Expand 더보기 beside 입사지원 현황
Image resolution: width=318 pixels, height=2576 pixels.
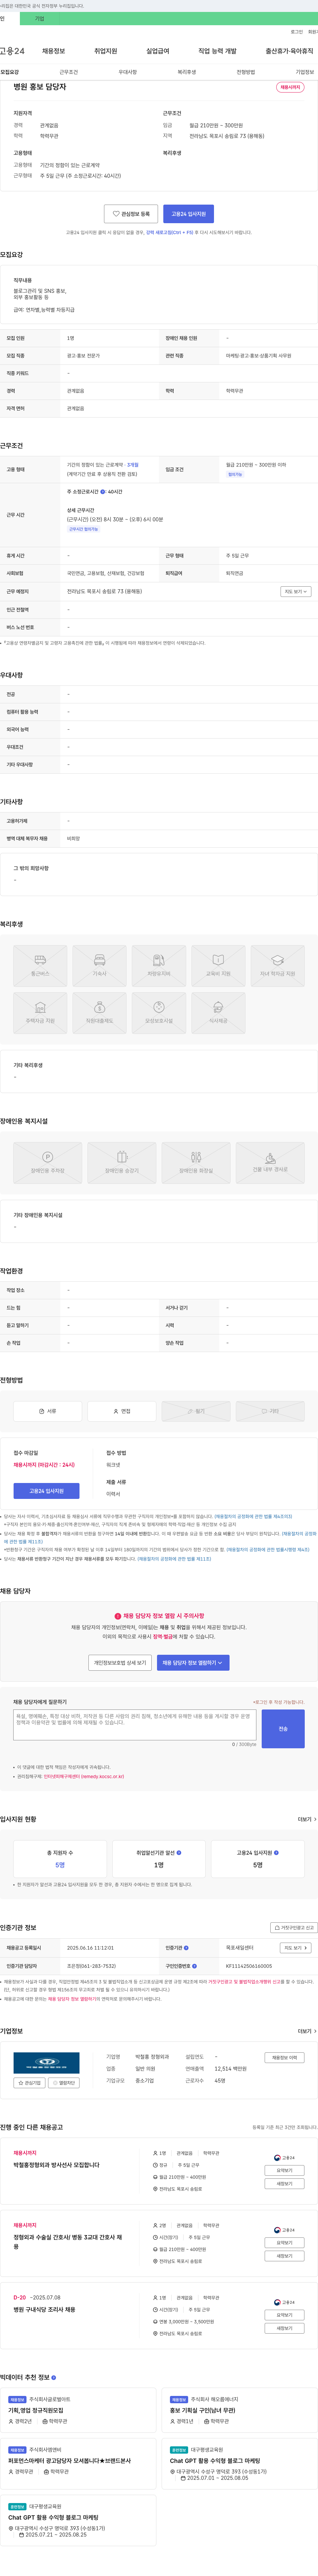(307, 1819)
